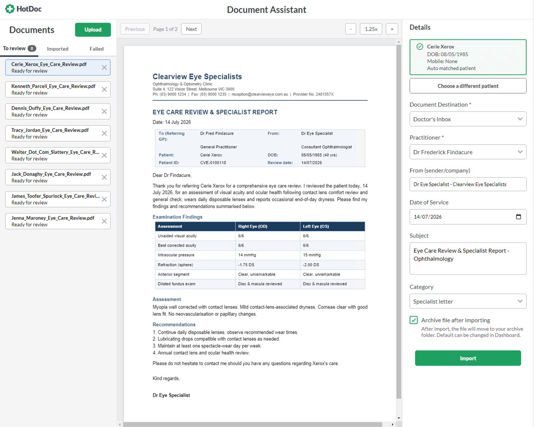Expand the Practitioner dropdown

pyautogui.click(x=468, y=152)
